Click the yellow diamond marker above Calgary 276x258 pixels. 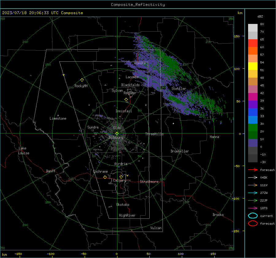click(x=121, y=177)
